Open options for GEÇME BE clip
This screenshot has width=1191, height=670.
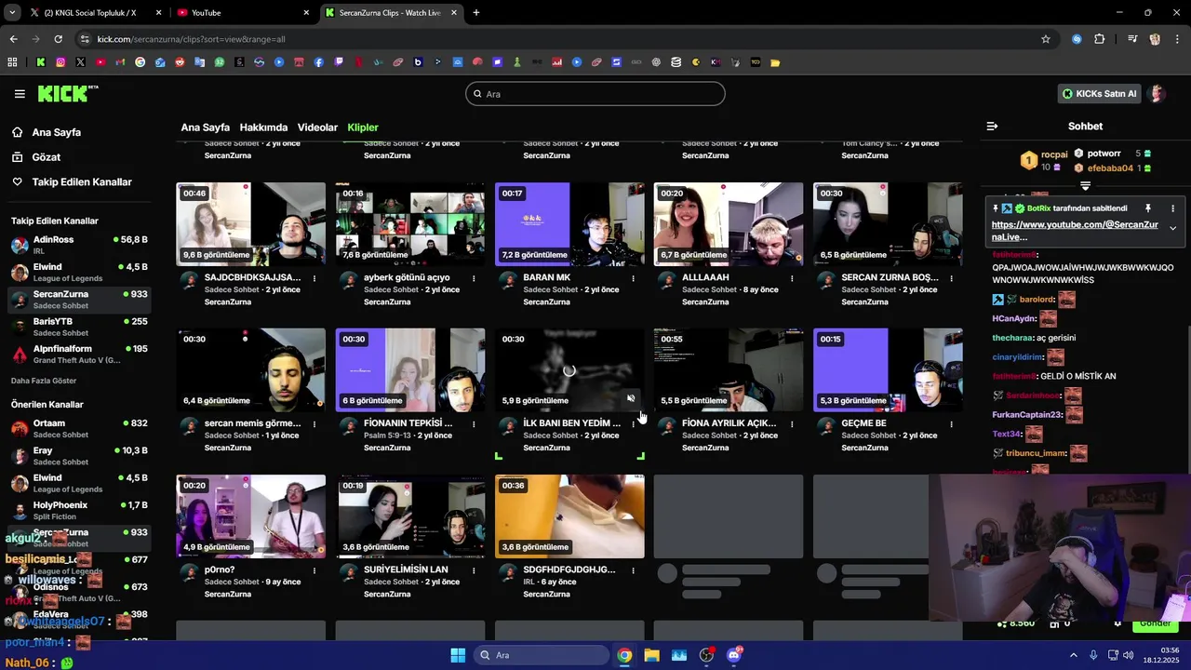(x=951, y=424)
